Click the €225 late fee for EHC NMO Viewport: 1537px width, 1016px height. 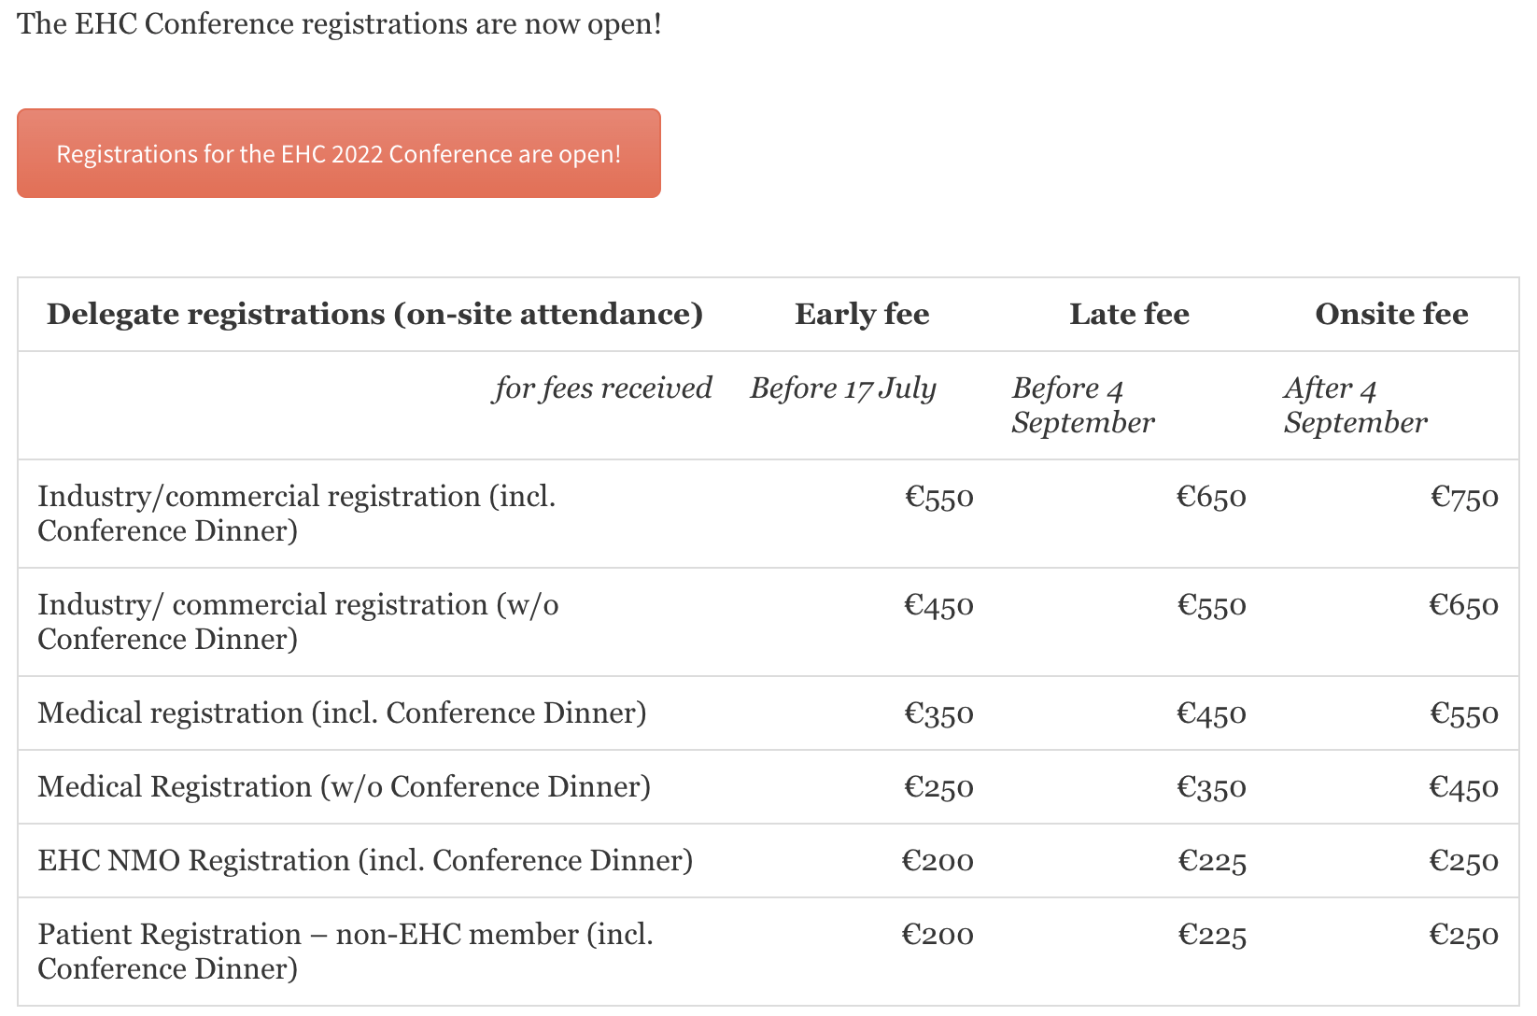click(1212, 861)
